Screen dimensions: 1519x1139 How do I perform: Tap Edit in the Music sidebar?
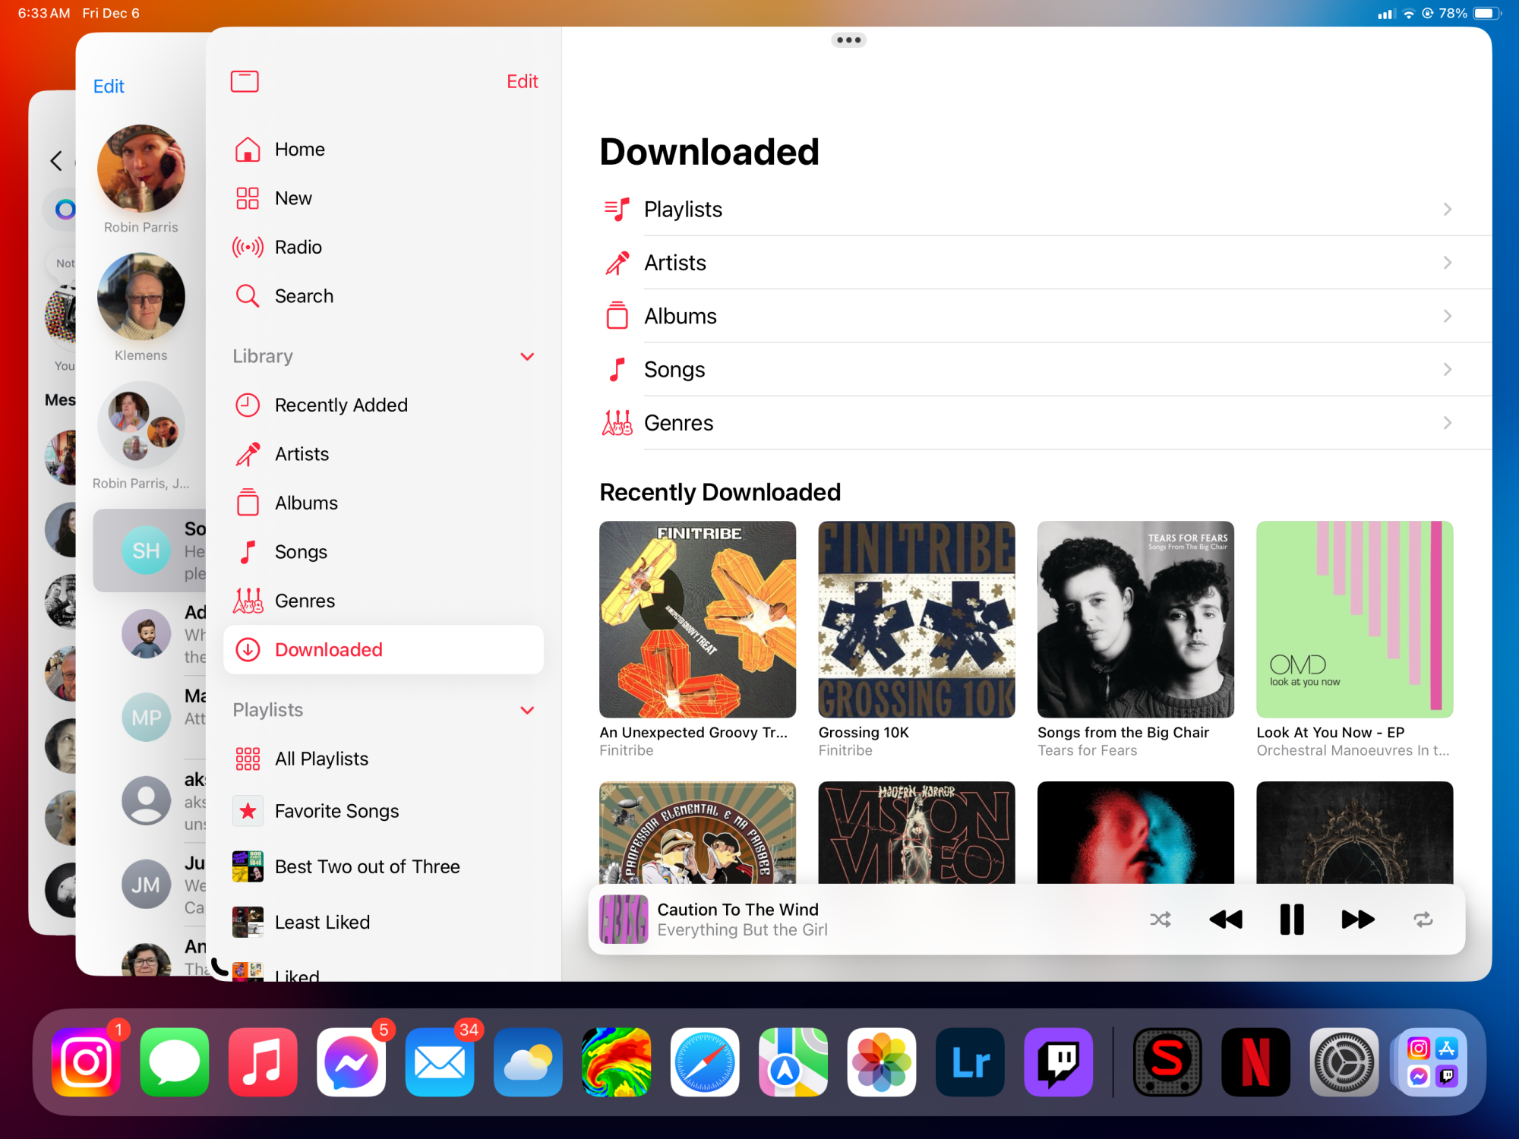coord(522,81)
